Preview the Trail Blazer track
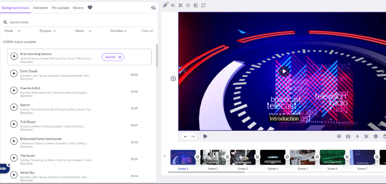The height and width of the screenshot is (184, 386). [x=14, y=124]
